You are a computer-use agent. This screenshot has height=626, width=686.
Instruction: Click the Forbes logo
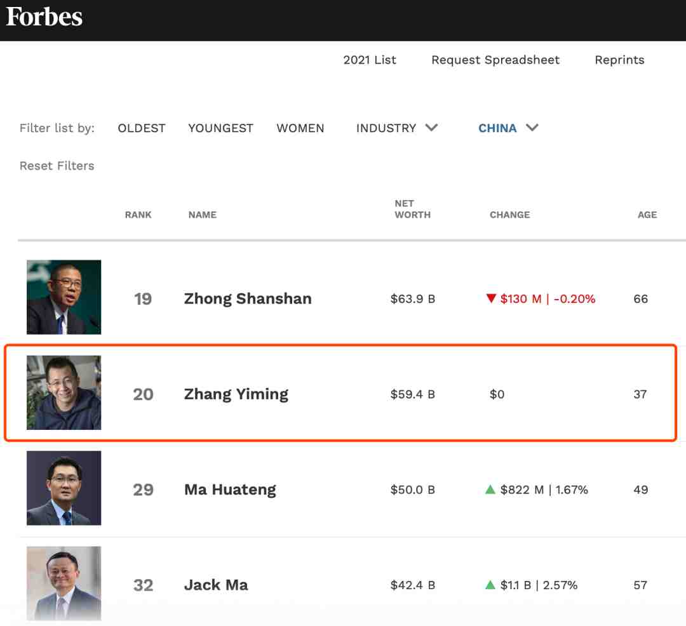click(x=44, y=17)
